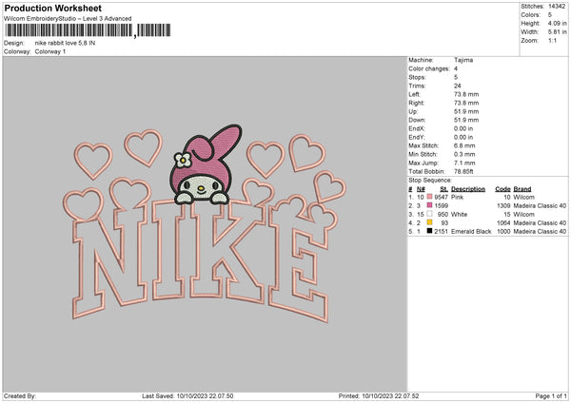Click the Production Worksheet title

coord(52,8)
